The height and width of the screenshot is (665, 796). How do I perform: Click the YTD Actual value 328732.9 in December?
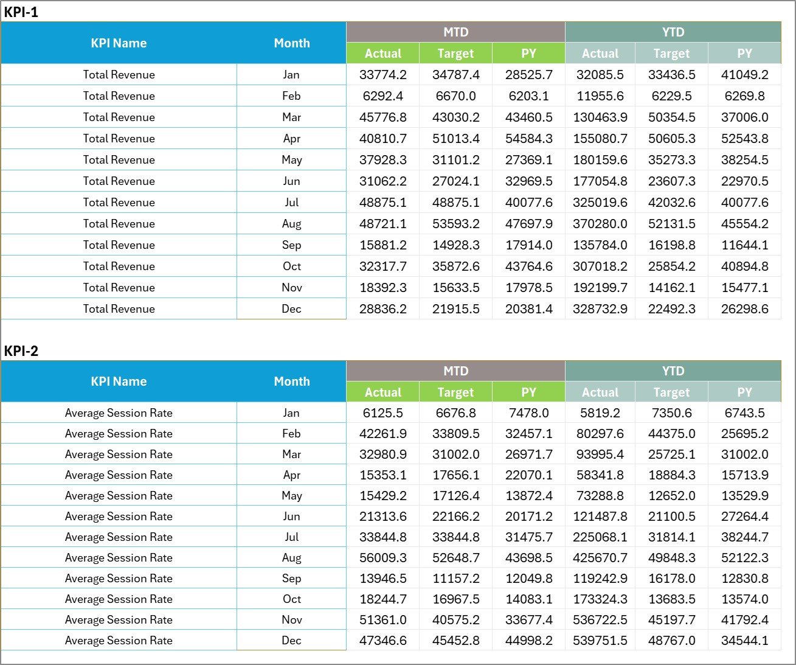[600, 308]
